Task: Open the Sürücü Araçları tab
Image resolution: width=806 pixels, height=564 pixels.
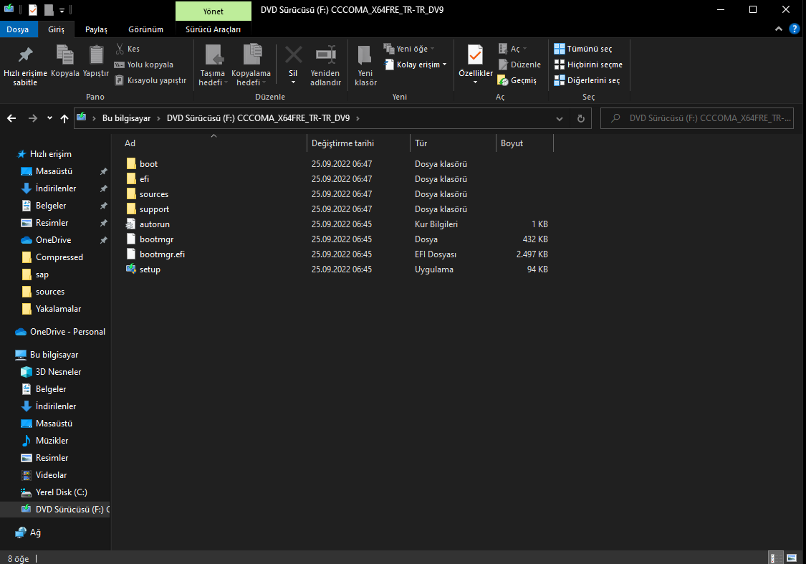Action: coord(213,29)
